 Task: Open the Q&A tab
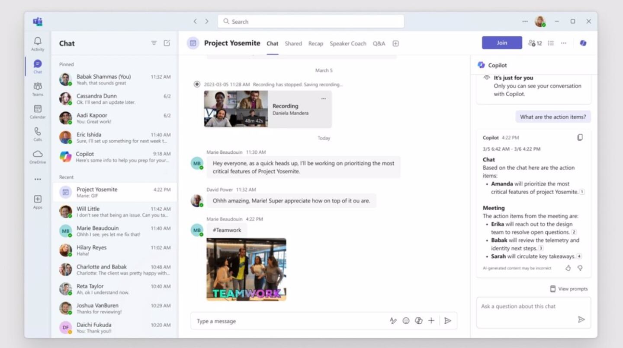[379, 44]
